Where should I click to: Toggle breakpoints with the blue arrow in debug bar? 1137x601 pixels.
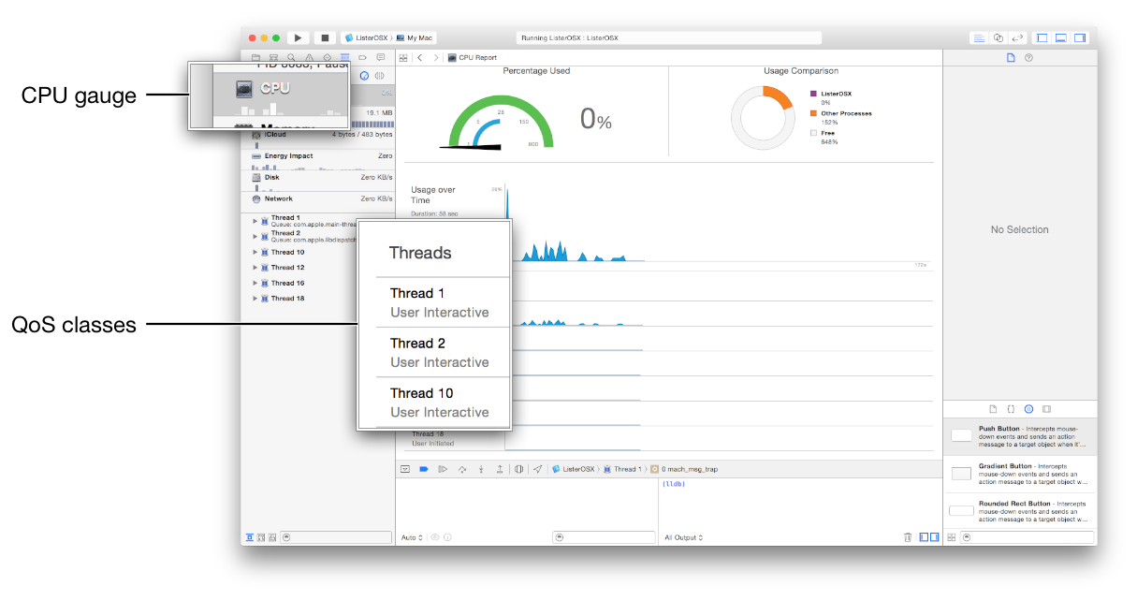click(423, 469)
